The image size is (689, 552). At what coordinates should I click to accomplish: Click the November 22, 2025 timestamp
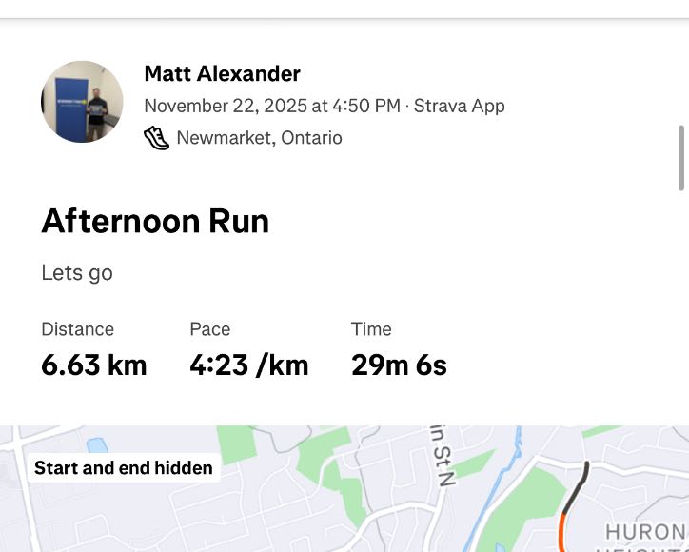[x=271, y=106]
